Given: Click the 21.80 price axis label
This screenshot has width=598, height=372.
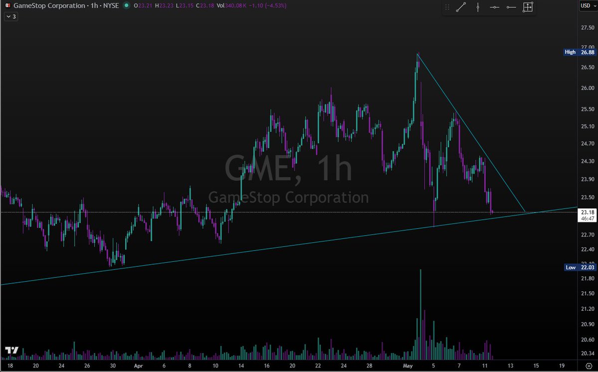Looking at the screenshot, I should click(588, 279).
